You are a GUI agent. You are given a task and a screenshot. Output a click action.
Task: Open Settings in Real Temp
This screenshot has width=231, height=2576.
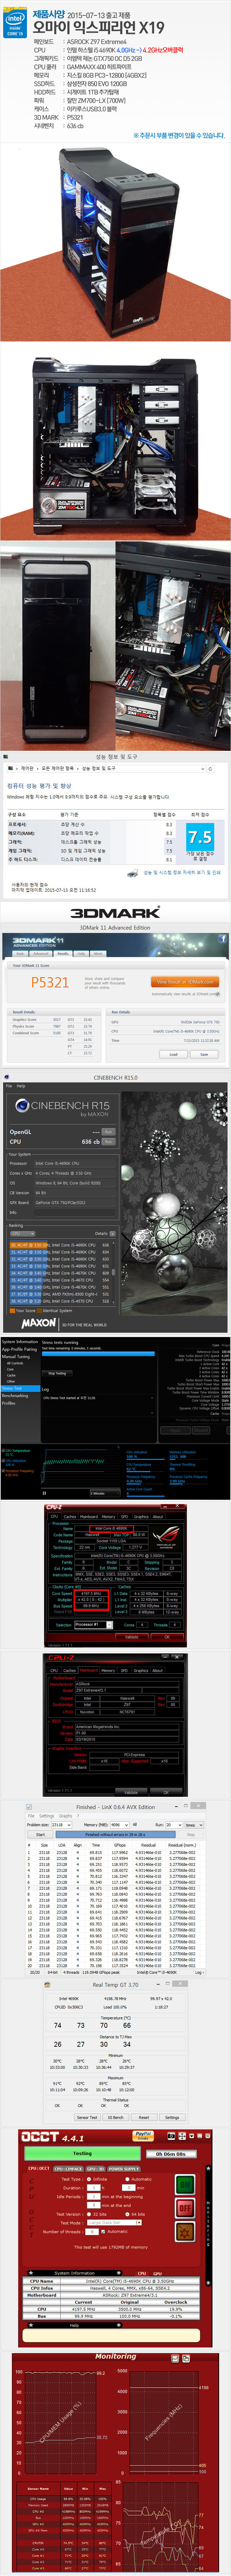click(172, 2117)
